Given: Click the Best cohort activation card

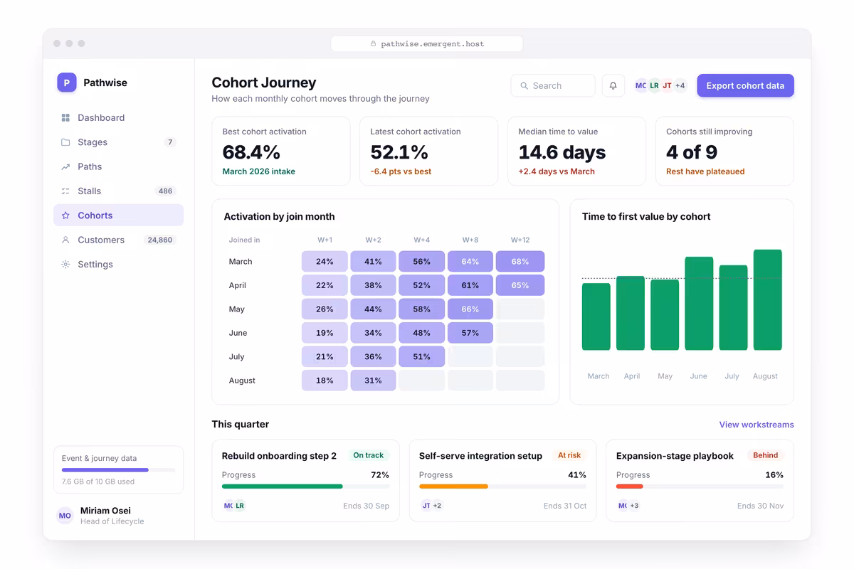Looking at the screenshot, I should click(x=281, y=151).
